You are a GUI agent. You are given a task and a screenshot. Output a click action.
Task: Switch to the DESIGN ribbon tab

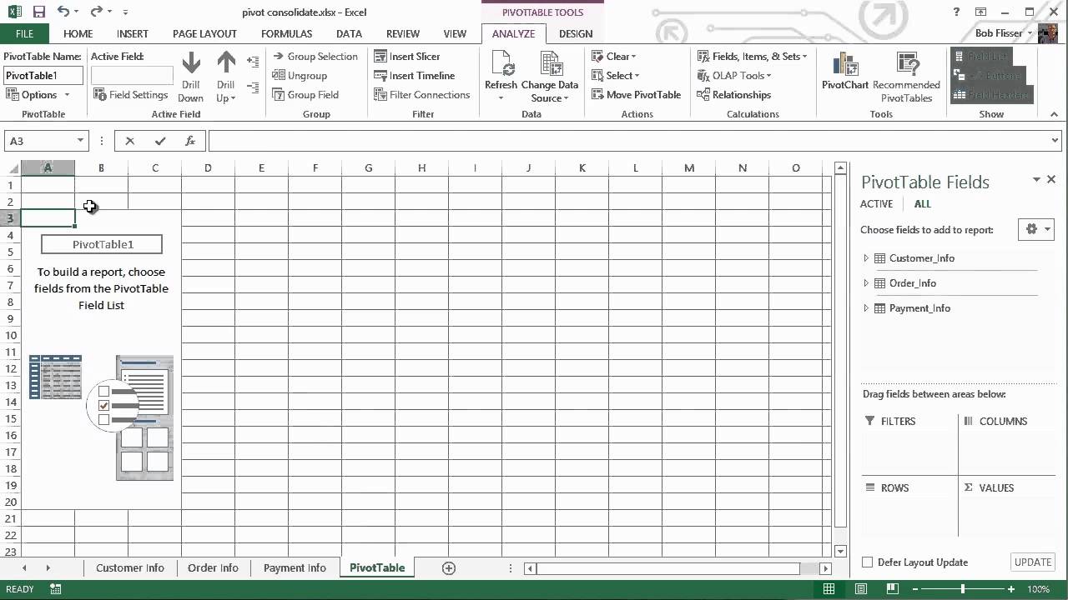[576, 34]
